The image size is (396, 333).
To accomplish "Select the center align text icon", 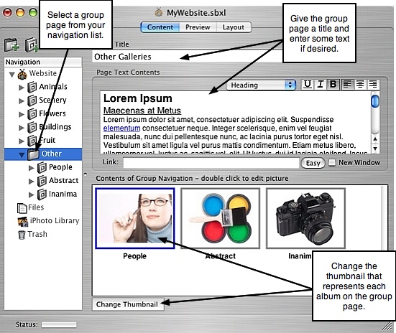I will (x=360, y=85).
